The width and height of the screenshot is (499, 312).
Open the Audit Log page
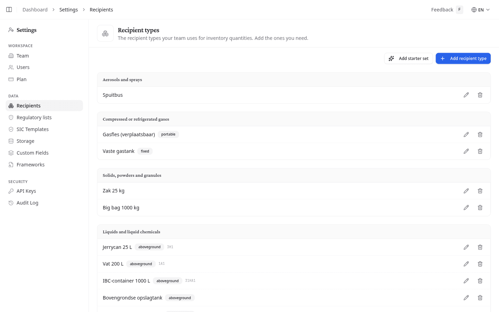click(x=44, y=203)
